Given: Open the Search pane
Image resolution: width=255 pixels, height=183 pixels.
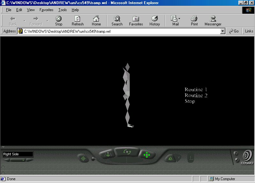Looking at the screenshot, I should coord(117,21).
